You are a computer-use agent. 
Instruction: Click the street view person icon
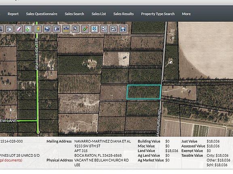tap(38, 29)
